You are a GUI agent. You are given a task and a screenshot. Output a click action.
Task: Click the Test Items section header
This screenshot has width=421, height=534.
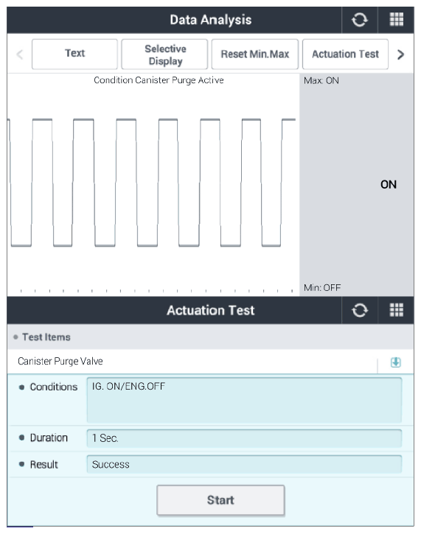tap(210, 337)
